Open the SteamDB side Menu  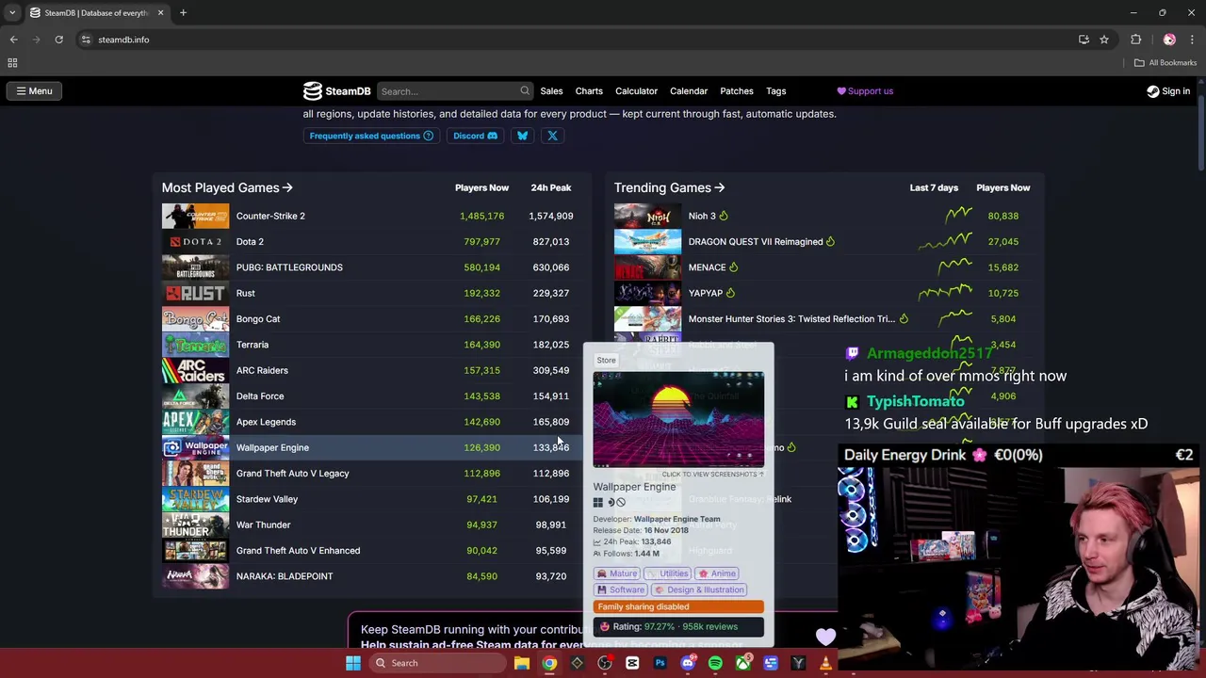coord(34,91)
